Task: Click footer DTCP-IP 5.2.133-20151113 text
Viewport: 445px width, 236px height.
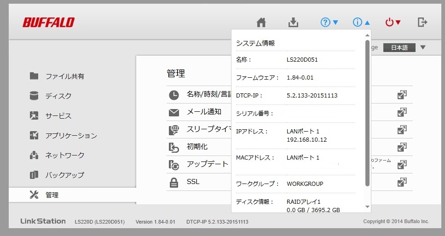Action: tap(217, 222)
